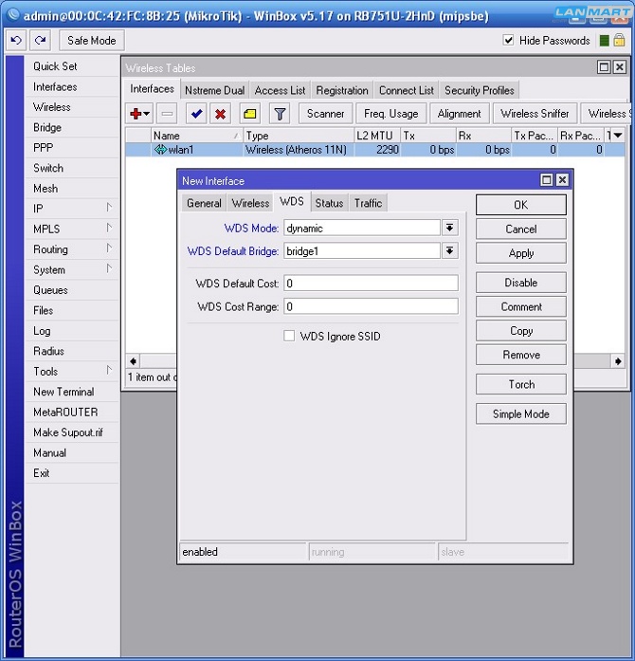Click the undo arrow icon
The height and width of the screenshot is (661, 635).
tap(16, 41)
